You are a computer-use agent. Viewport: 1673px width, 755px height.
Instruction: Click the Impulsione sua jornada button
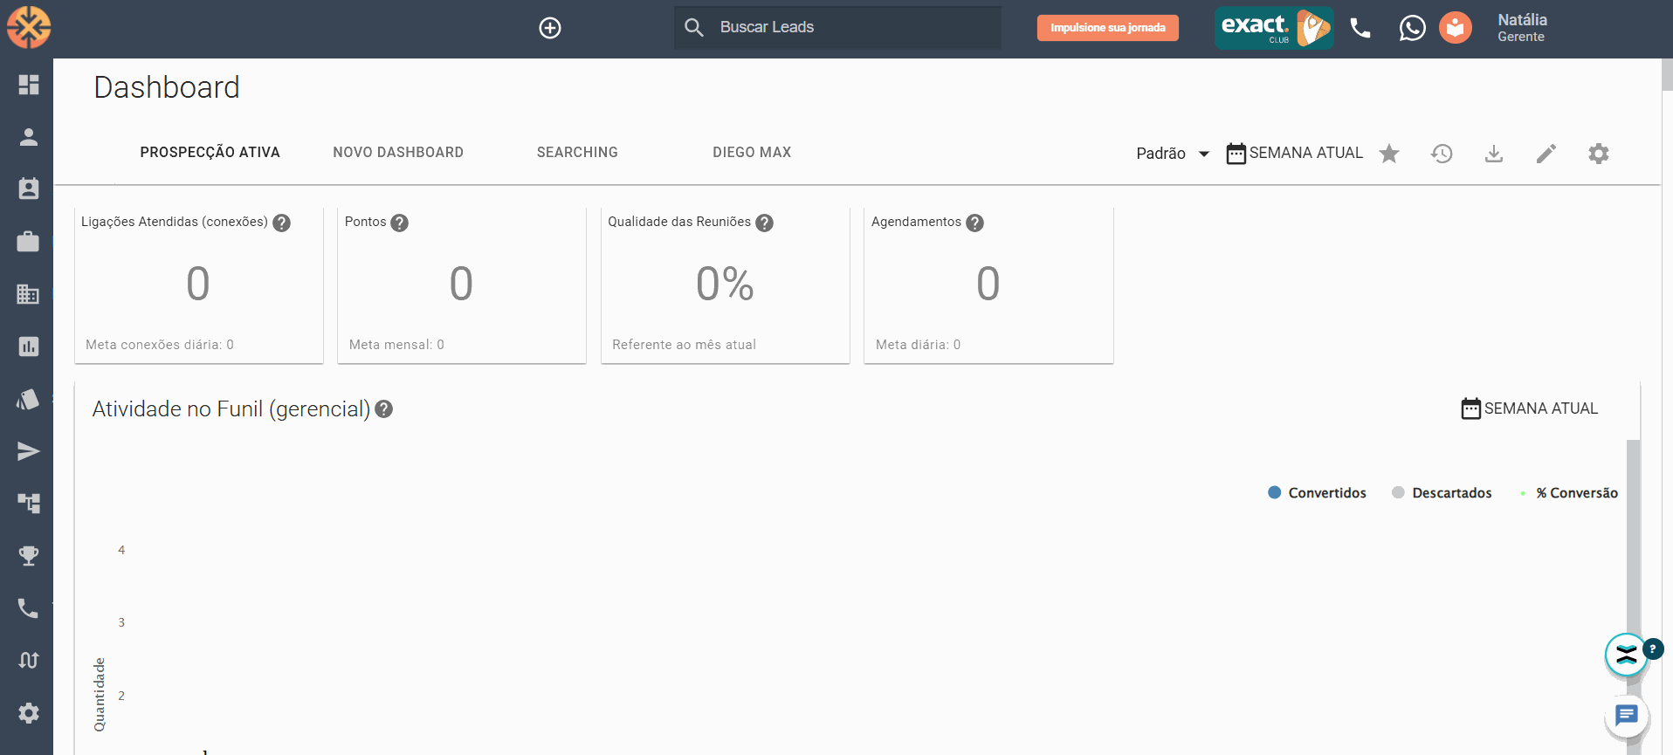1107,28
